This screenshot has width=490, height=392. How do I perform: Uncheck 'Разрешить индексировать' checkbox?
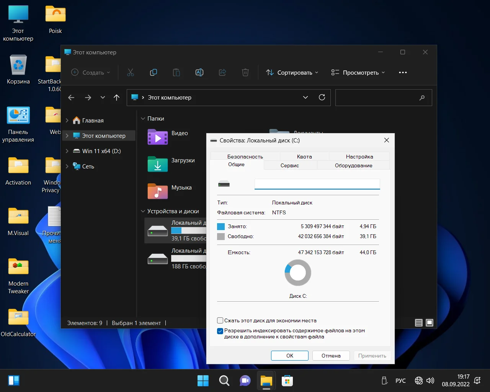220,331
